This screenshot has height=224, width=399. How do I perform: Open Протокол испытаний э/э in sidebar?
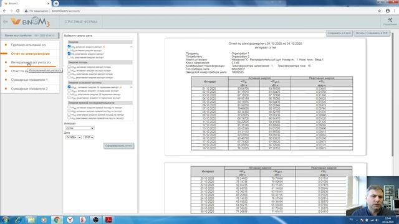(28, 45)
